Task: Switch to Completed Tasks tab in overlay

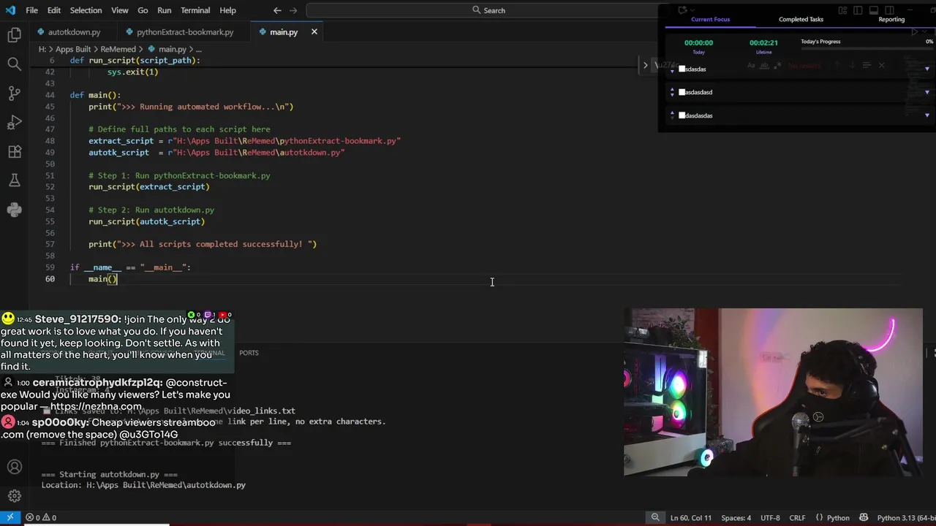Action: (801, 20)
